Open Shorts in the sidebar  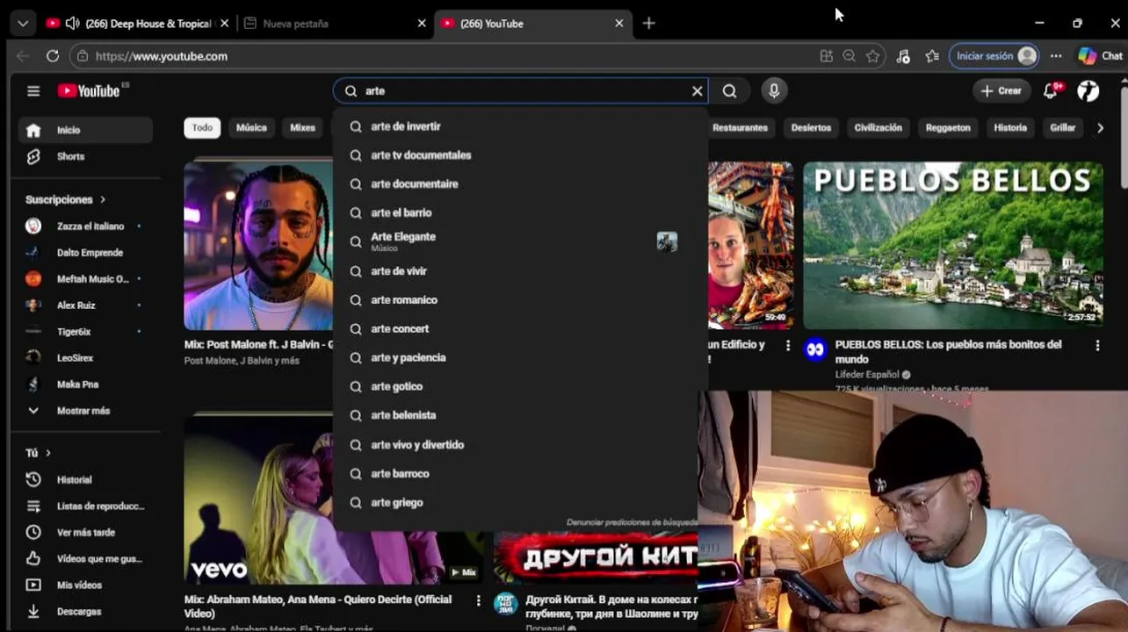[84, 156]
